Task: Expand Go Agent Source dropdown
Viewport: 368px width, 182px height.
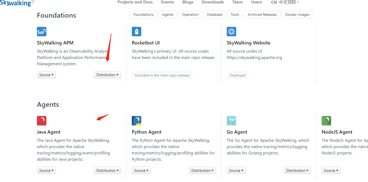Action: coord(236,170)
